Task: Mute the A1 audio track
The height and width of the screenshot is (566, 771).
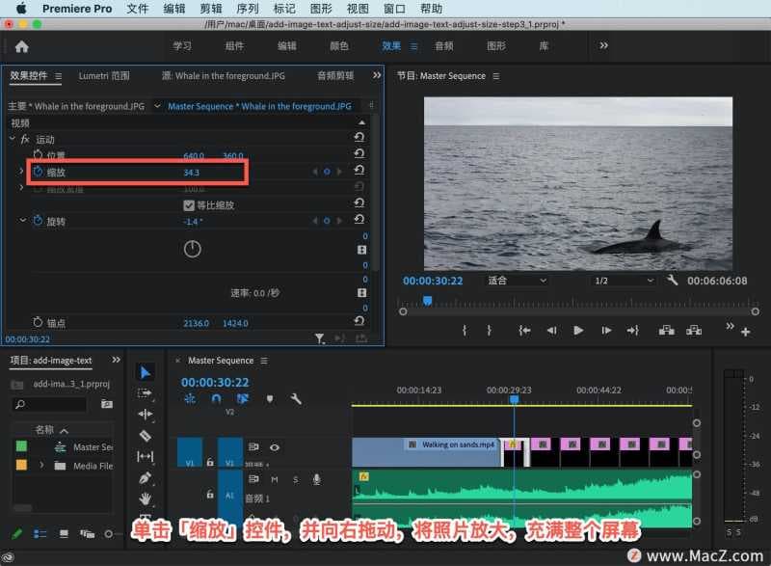Action: click(x=275, y=479)
